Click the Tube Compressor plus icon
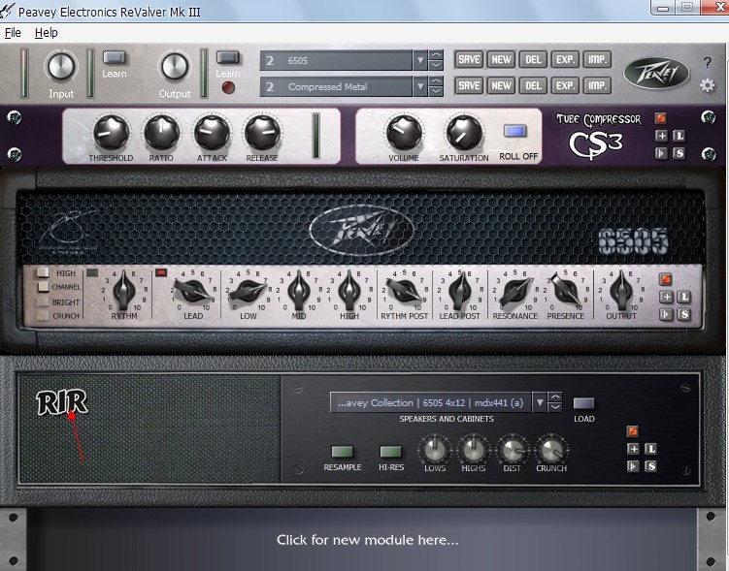 [x=661, y=136]
